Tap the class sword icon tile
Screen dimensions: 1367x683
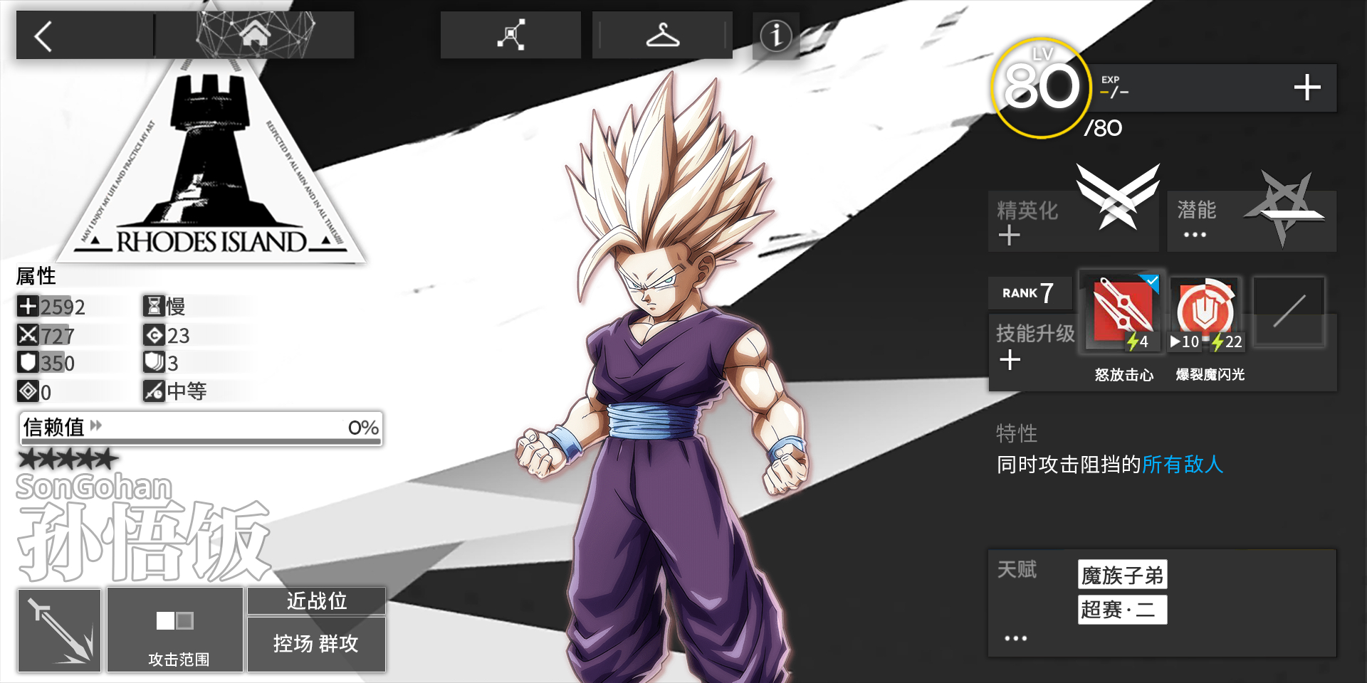pos(59,630)
